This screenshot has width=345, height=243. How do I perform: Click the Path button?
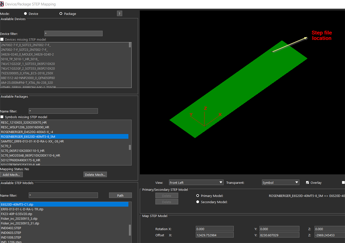(120, 195)
